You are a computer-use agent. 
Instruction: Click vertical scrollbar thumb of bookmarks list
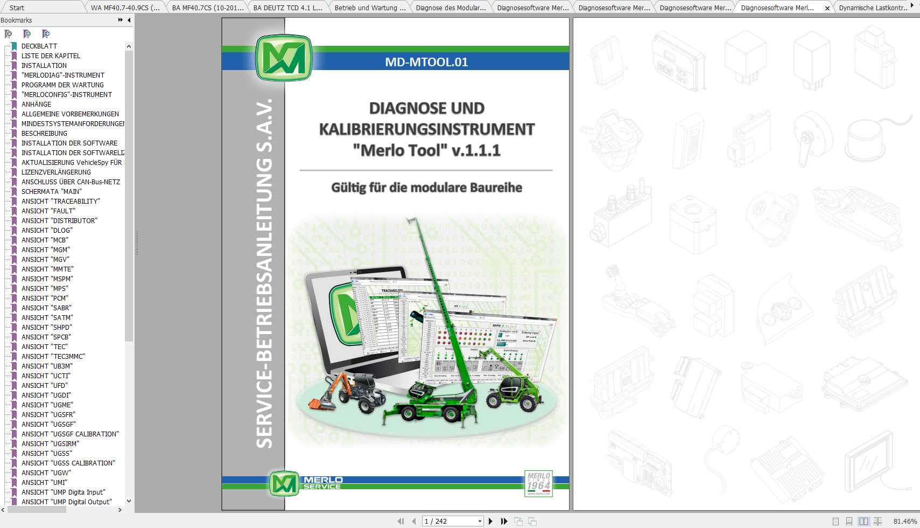tap(129, 196)
